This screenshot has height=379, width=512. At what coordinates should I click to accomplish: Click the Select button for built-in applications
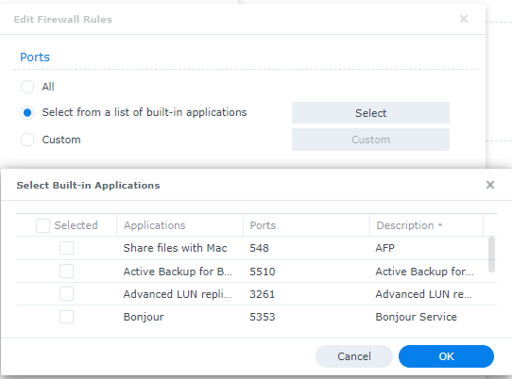(370, 113)
